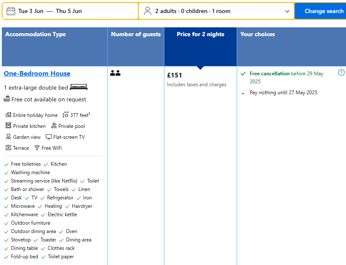The image size is (346, 265).
Task: Click the checkmark beside Free toiletries
Action: [6, 164]
